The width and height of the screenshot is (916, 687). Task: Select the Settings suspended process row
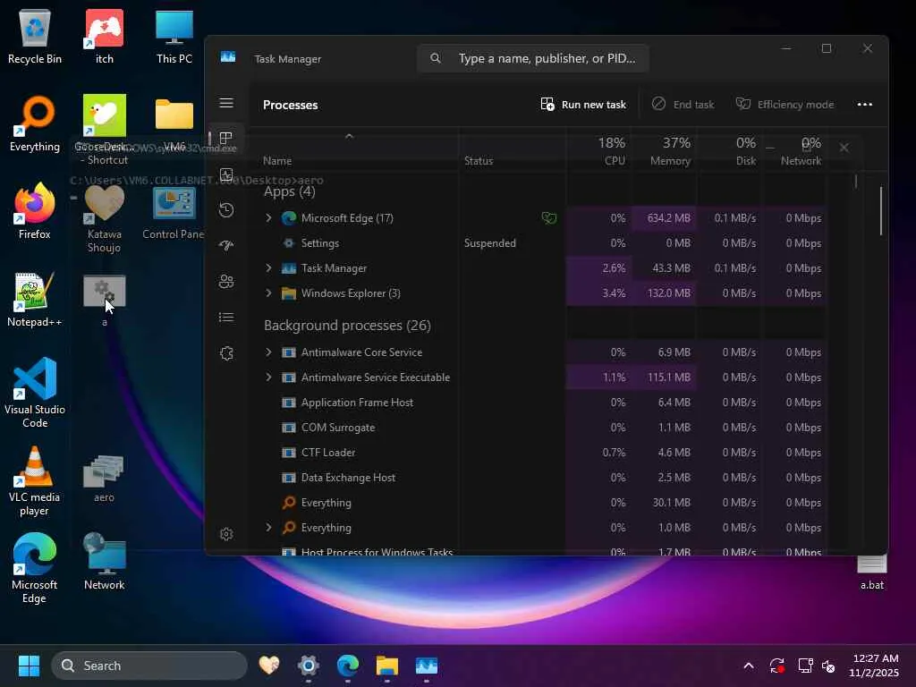(x=543, y=243)
